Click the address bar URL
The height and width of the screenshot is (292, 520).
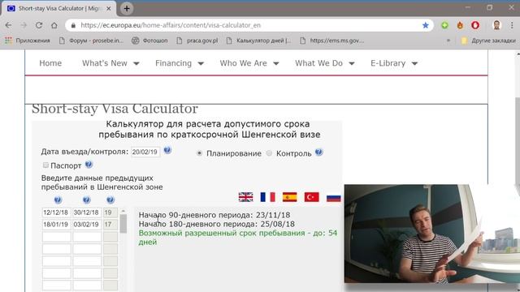(171, 25)
